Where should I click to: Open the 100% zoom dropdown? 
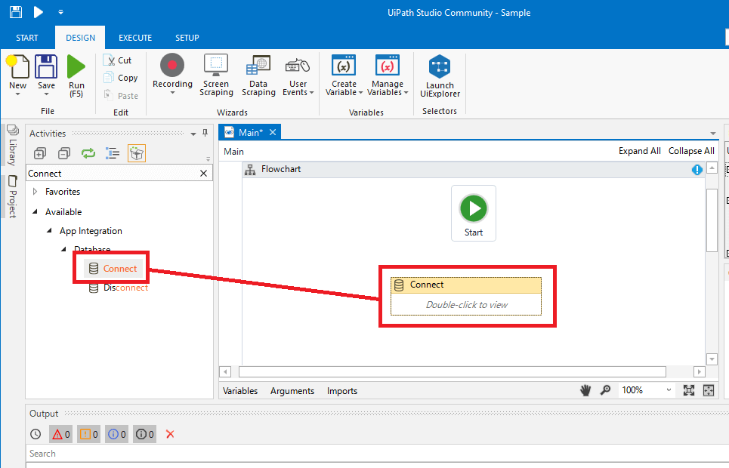point(669,390)
